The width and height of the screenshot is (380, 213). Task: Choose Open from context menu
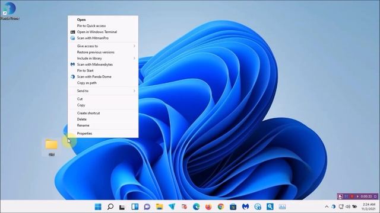point(103,20)
